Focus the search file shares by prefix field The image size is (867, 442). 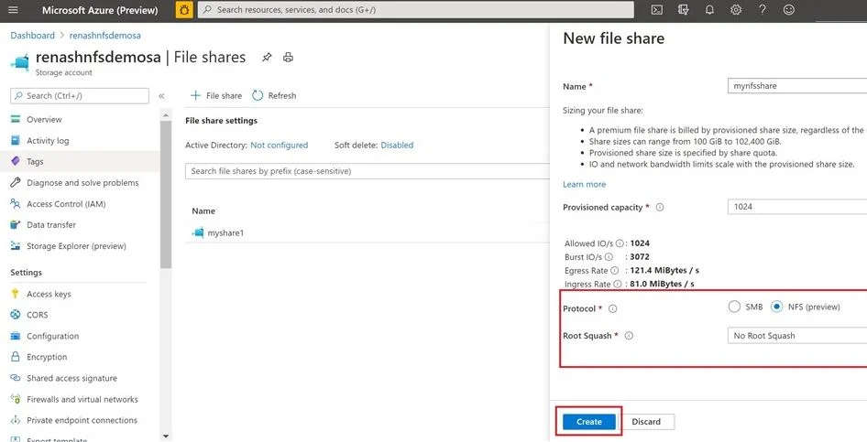[368, 171]
